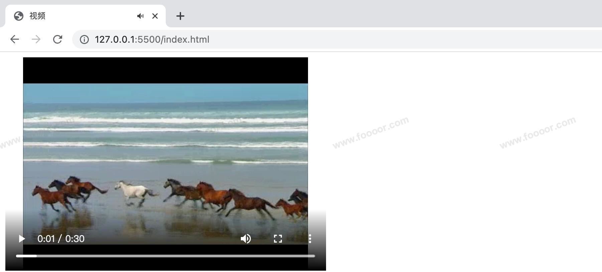Reload the current page
602x272 pixels.
coord(57,39)
